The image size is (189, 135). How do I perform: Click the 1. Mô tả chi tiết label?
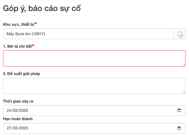point(17,46)
